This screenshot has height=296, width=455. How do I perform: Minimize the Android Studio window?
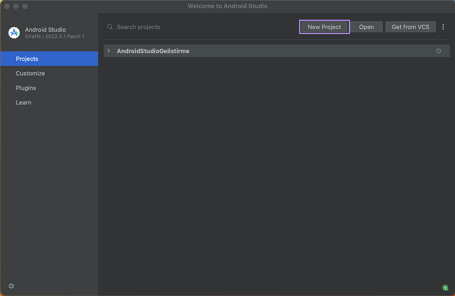coord(16,6)
